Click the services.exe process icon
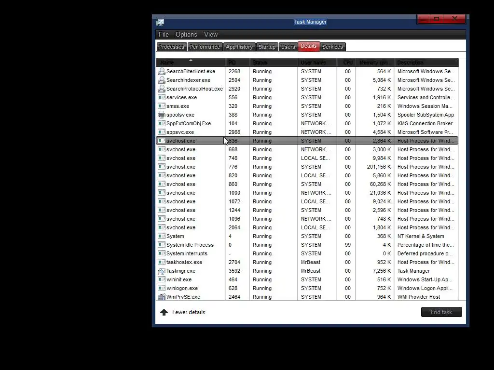This screenshot has height=370, width=494. (x=161, y=97)
